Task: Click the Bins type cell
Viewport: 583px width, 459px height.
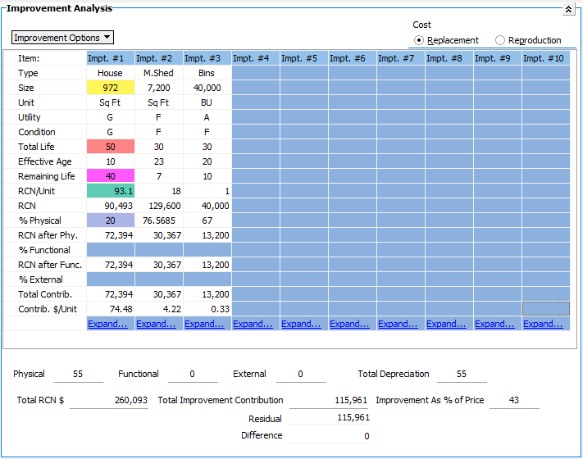Action: point(207,73)
